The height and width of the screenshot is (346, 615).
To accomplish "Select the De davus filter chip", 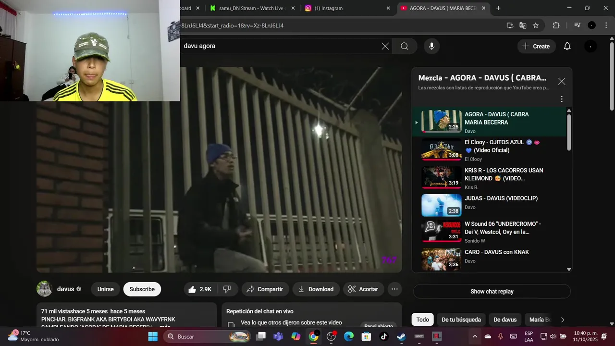I will (x=505, y=320).
